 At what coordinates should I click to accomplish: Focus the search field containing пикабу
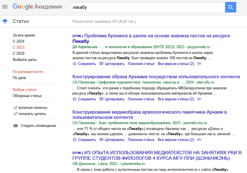[148, 7]
